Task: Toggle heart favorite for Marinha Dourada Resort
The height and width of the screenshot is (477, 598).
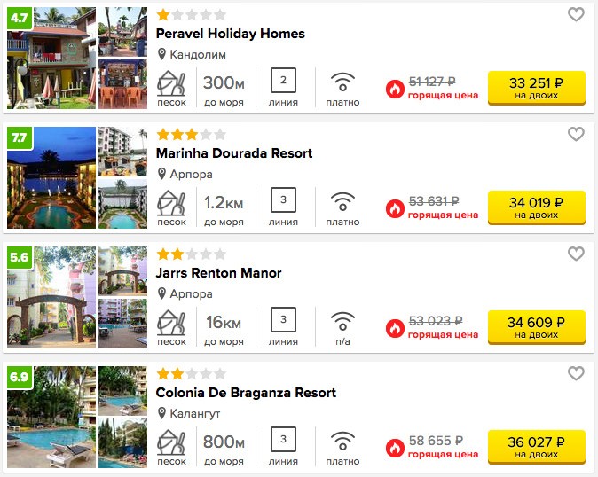Action: 576,134
